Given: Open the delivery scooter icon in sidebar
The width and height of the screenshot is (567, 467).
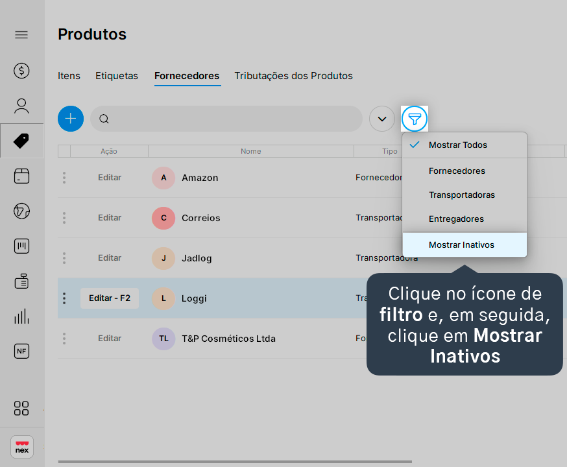Looking at the screenshot, I should [x=21, y=211].
